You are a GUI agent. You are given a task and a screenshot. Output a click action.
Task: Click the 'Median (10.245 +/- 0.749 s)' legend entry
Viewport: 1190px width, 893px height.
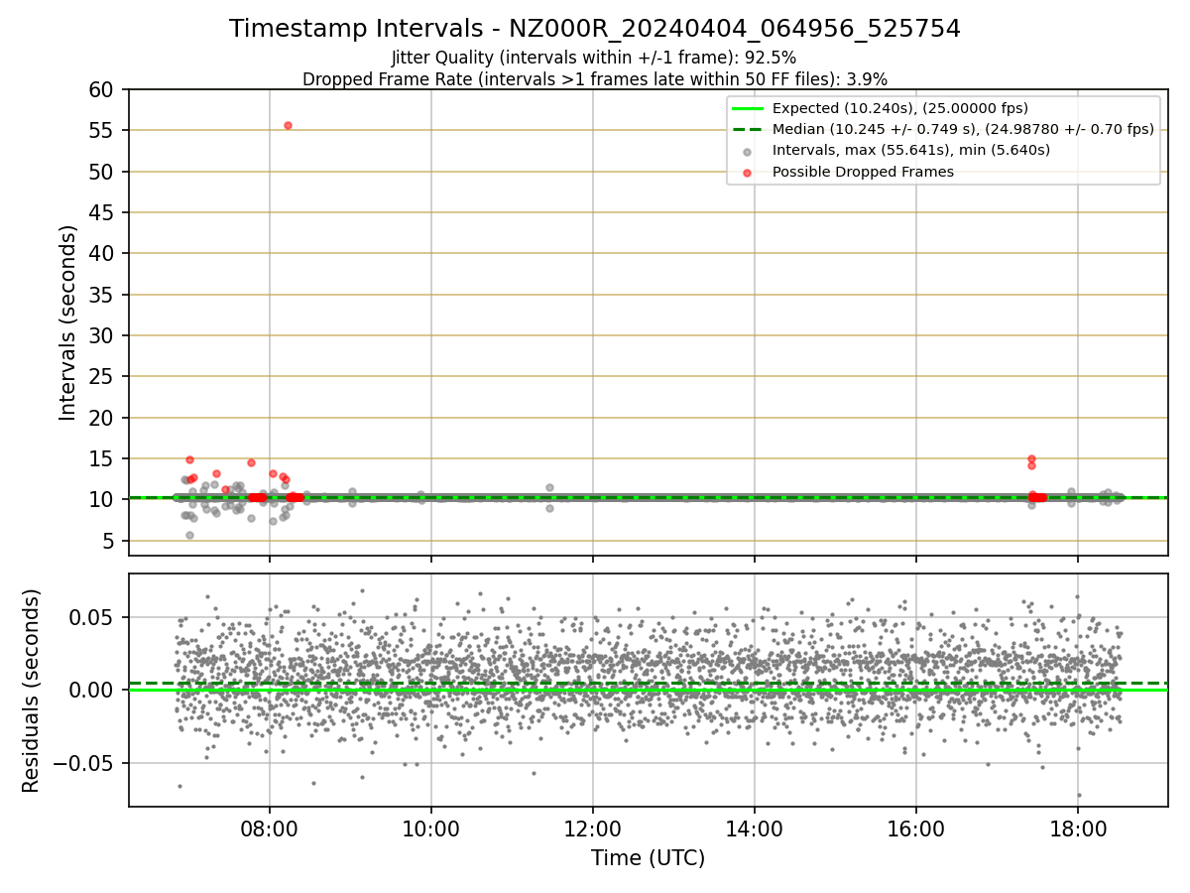coord(963,129)
